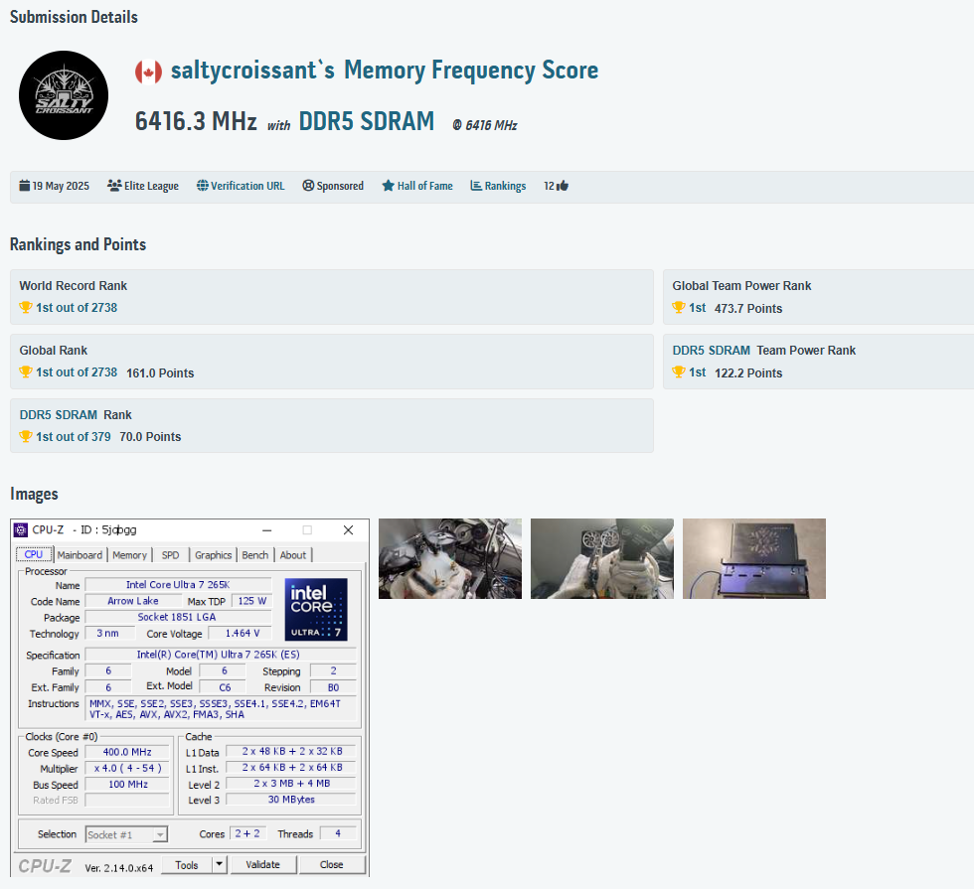
Task: Go to the Hall of Fame page
Action: point(417,186)
